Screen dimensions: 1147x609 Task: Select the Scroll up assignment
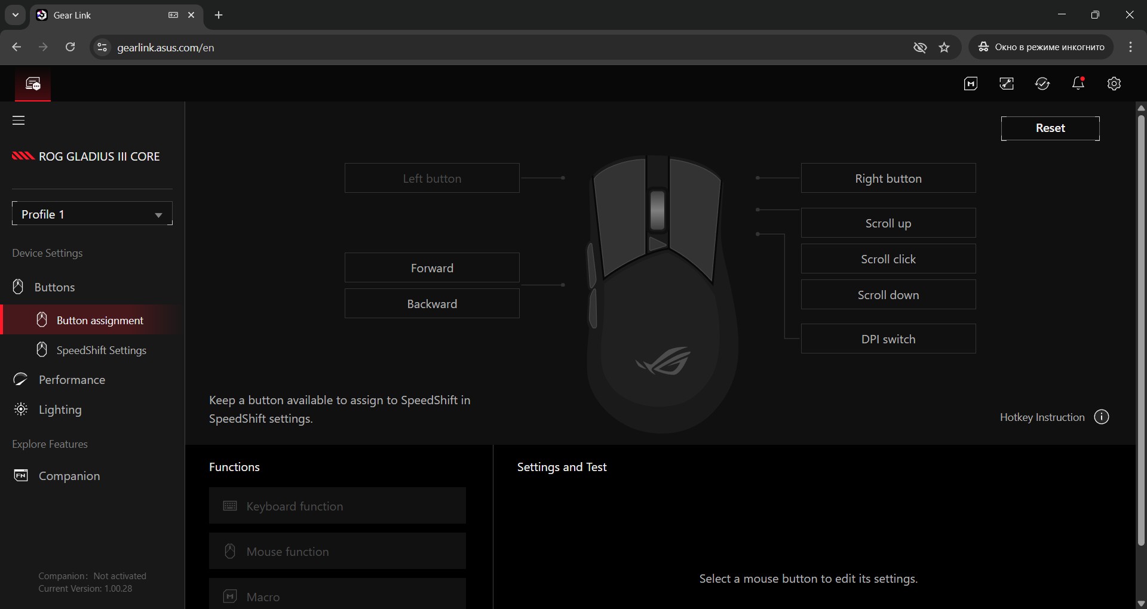[x=888, y=223]
